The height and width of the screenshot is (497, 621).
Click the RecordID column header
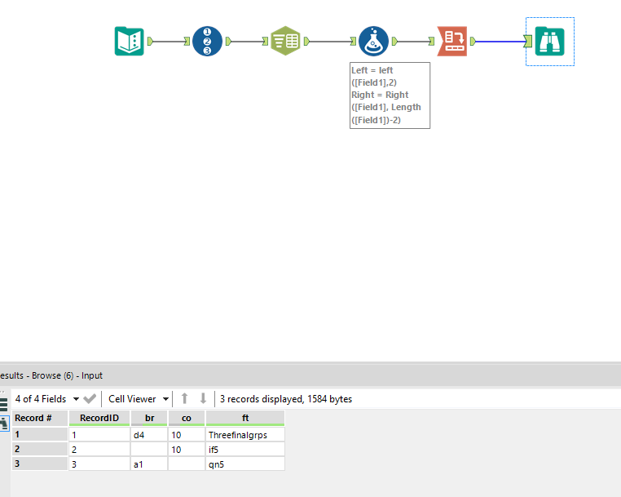(x=99, y=418)
